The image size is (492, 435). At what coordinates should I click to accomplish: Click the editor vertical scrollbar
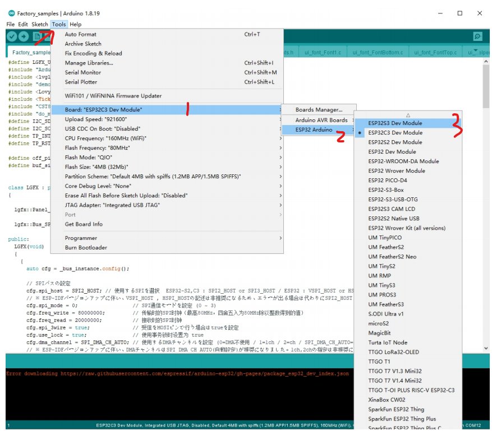tap(486, 90)
